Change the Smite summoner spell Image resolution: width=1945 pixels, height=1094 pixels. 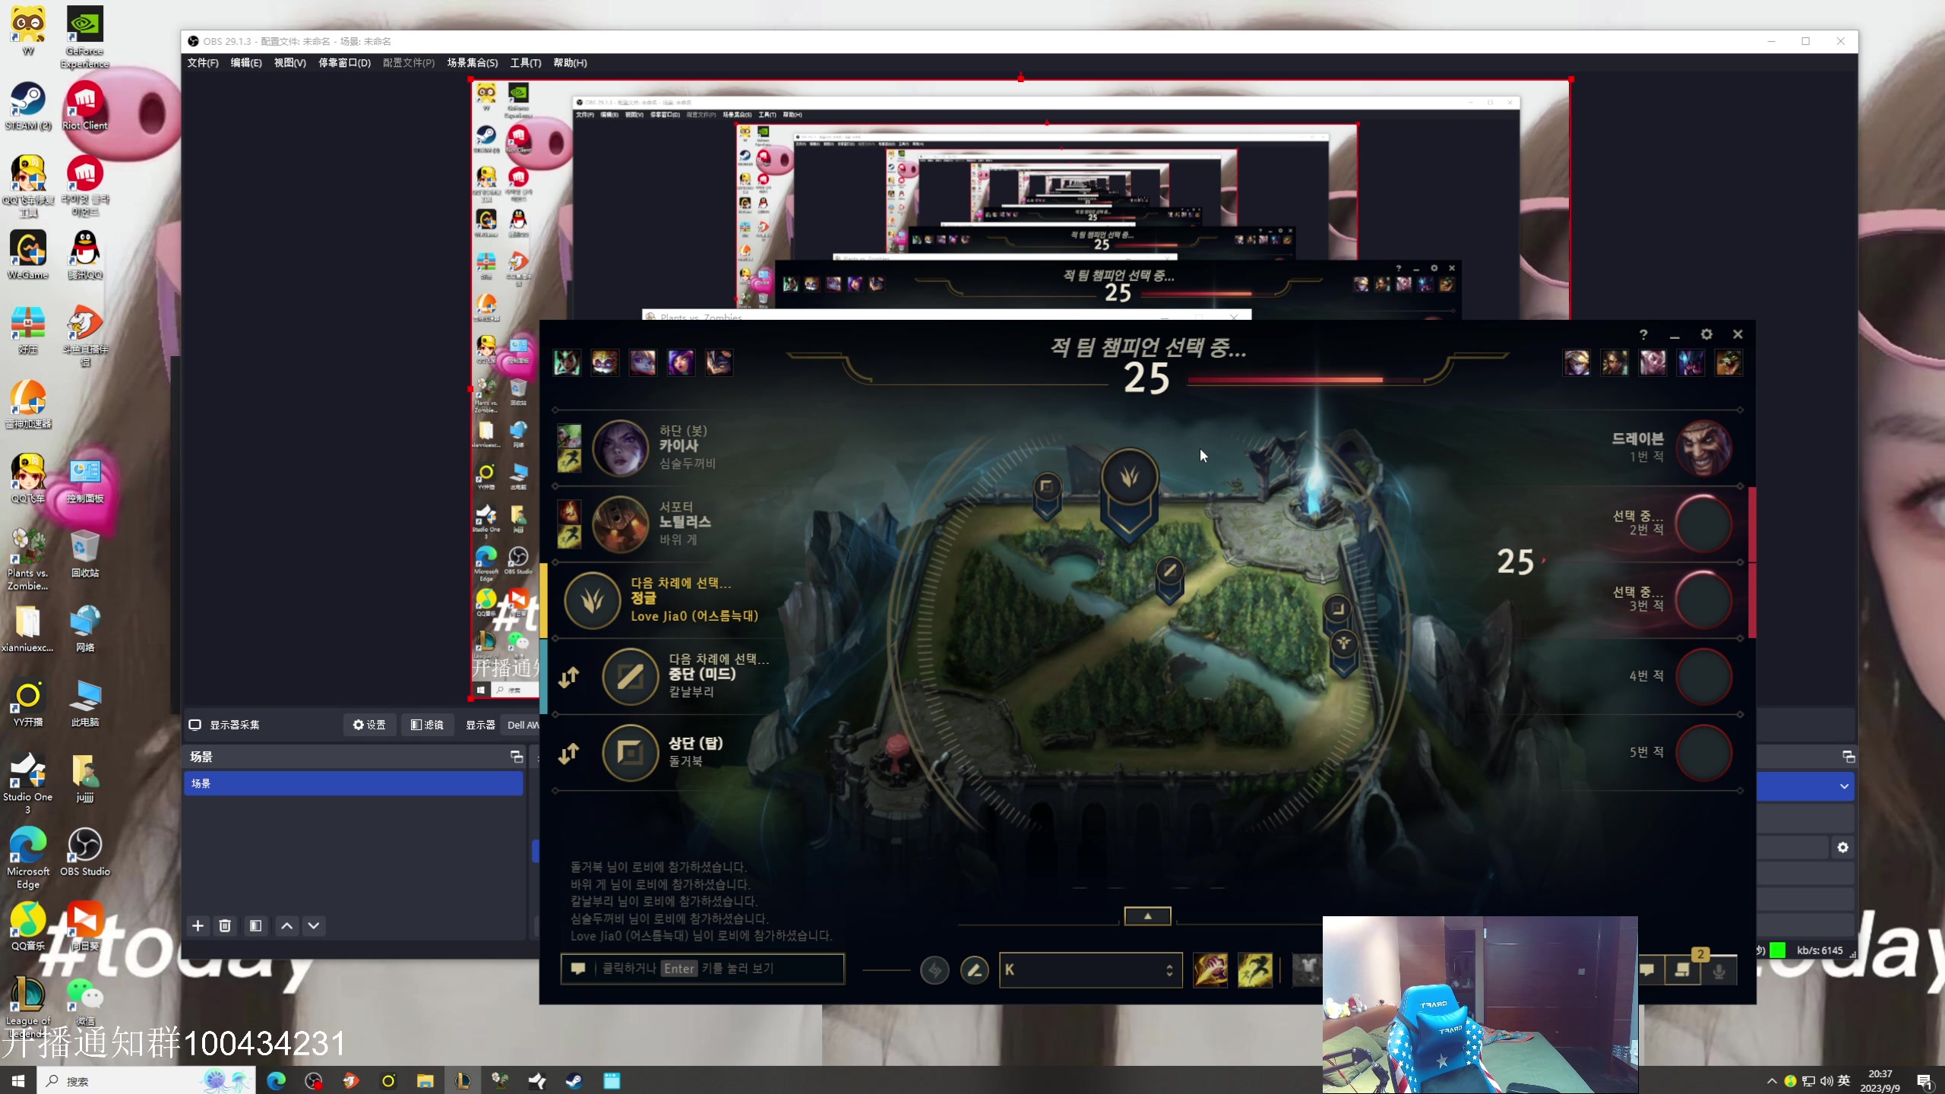(x=1210, y=970)
